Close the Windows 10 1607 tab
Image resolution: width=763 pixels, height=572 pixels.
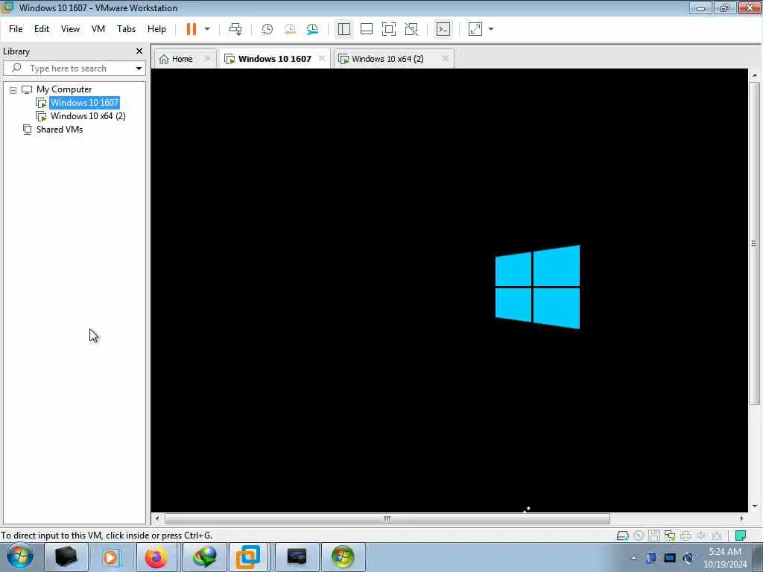tap(322, 58)
